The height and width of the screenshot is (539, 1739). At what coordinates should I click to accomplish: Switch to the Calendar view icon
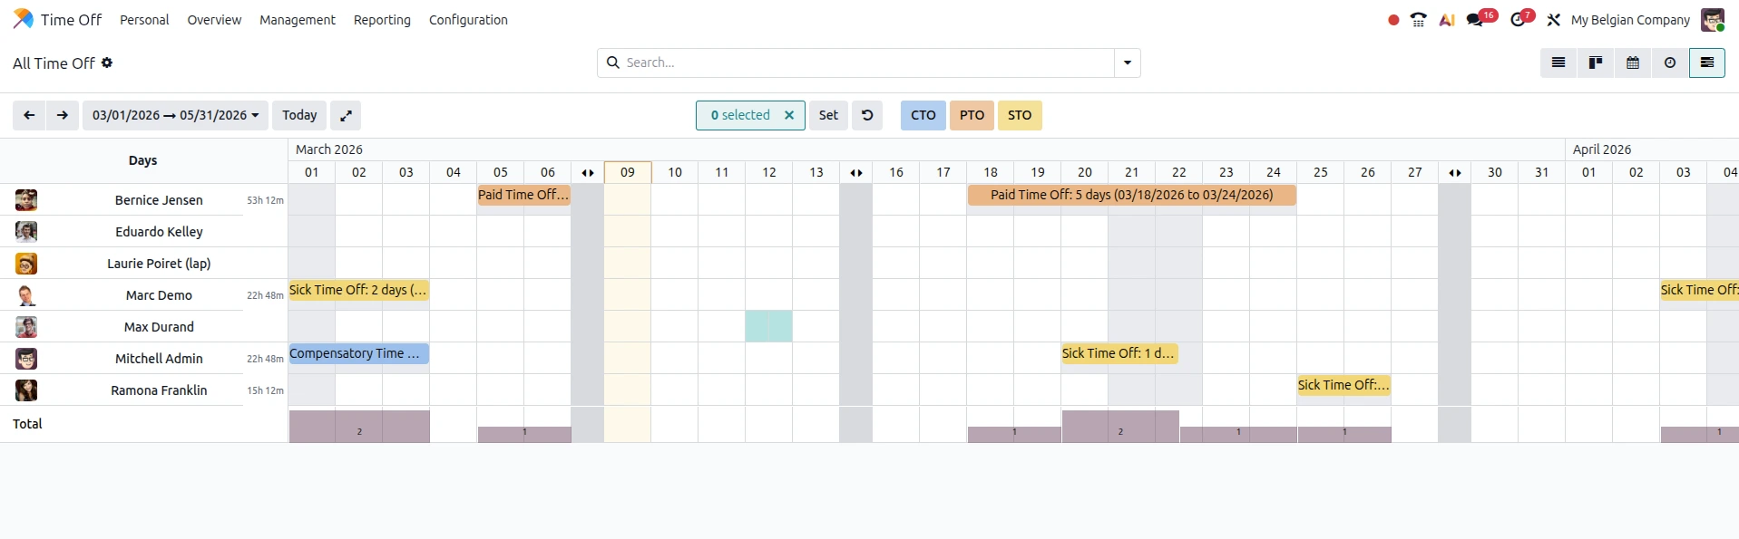1633,63
